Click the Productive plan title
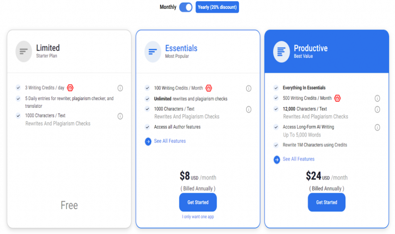The height and width of the screenshot is (234, 395). pyautogui.click(x=311, y=48)
